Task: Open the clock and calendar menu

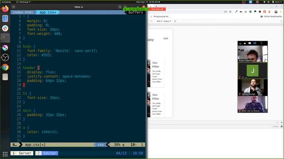Action: 148,2
